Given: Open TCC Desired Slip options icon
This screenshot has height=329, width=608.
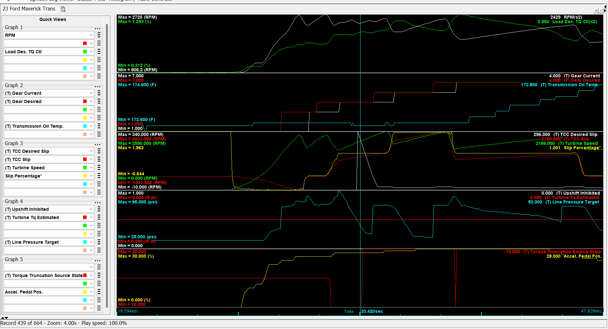Looking at the screenshot, I should coord(99,151).
